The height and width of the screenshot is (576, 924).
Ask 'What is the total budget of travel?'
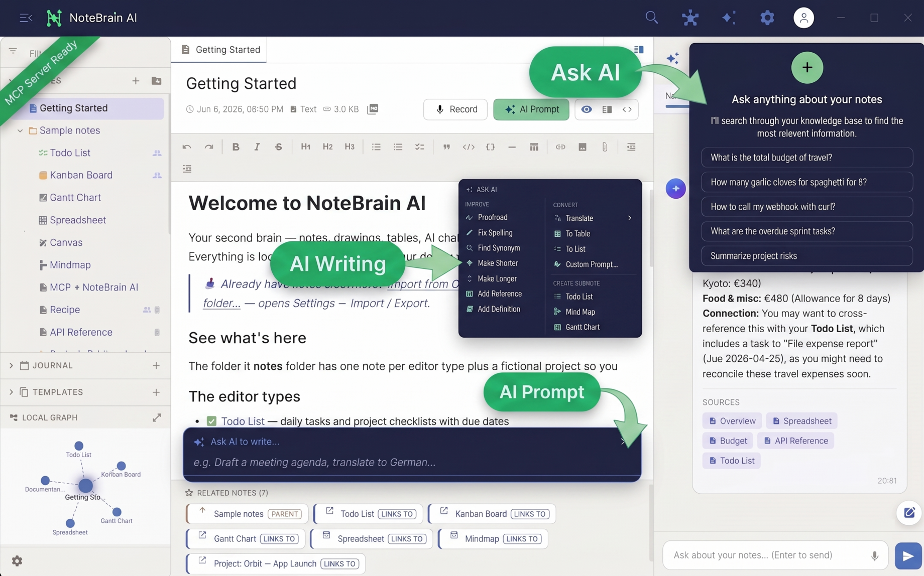coord(806,158)
